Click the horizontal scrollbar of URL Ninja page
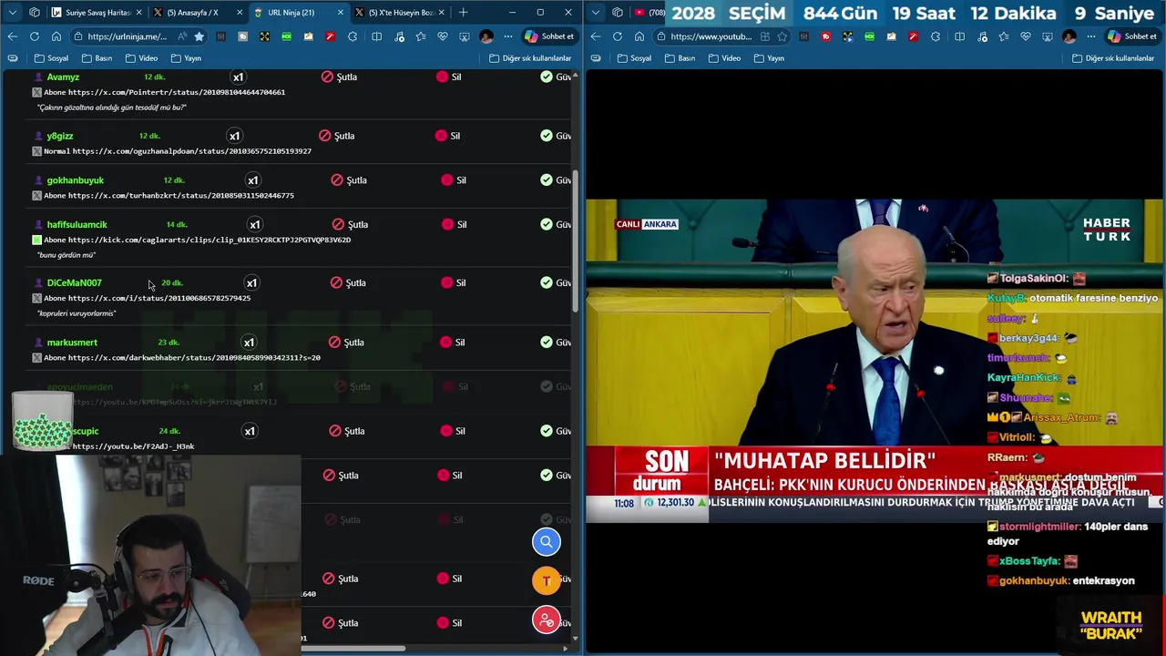The image size is (1166, 656). coord(353,649)
